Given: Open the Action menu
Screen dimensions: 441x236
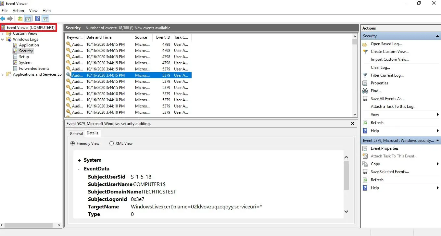Looking at the screenshot, I should click(x=18, y=10).
